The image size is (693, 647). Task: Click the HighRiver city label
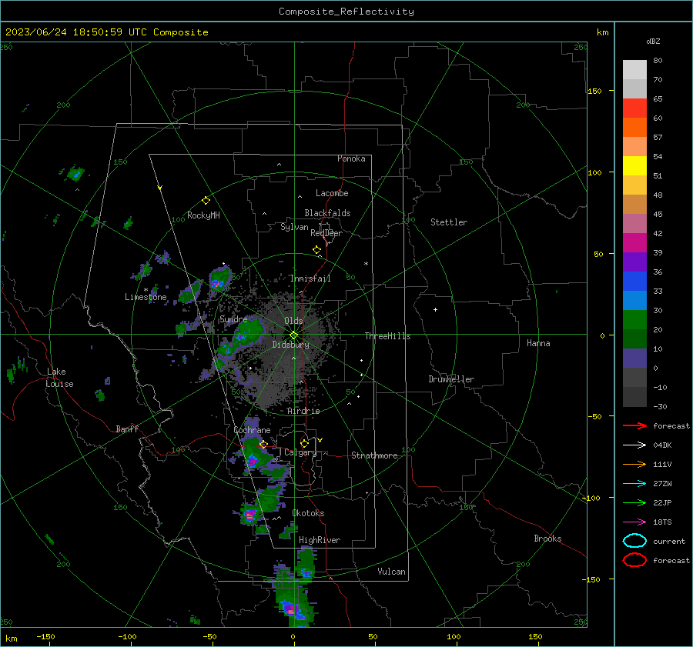pyautogui.click(x=320, y=540)
